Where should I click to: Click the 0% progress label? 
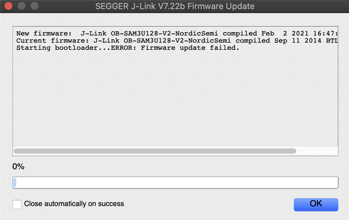pos(18,166)
